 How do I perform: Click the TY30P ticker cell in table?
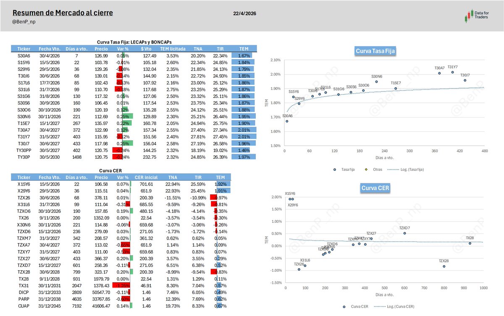click(x=24, y=157)
